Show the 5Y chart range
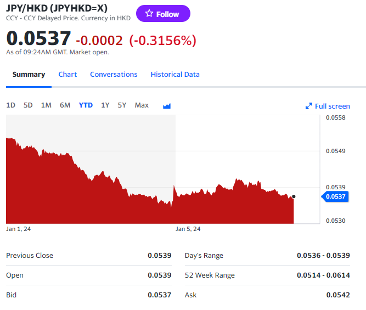366x310 pixels. click(122, 105)
